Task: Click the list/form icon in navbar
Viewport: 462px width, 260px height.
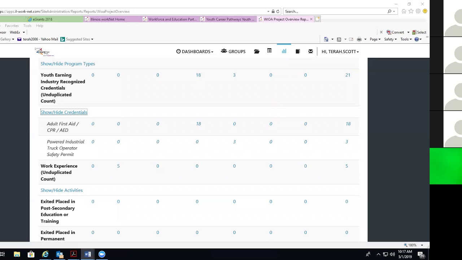Action: (x=269, y=51)
